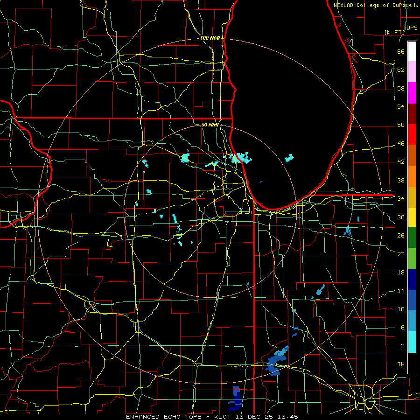This screenshot has width=420, height=420.
Task: Click the "10:45" time in the caption
Action: [x=288, y=417]
